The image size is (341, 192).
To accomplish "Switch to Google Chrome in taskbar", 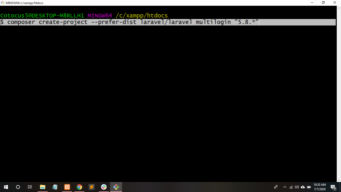I will tap(79, 187).
